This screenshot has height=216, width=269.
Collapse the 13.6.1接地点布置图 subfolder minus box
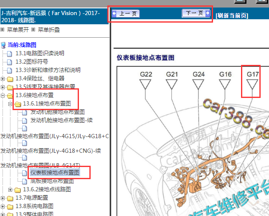click(x=10, y=104)
